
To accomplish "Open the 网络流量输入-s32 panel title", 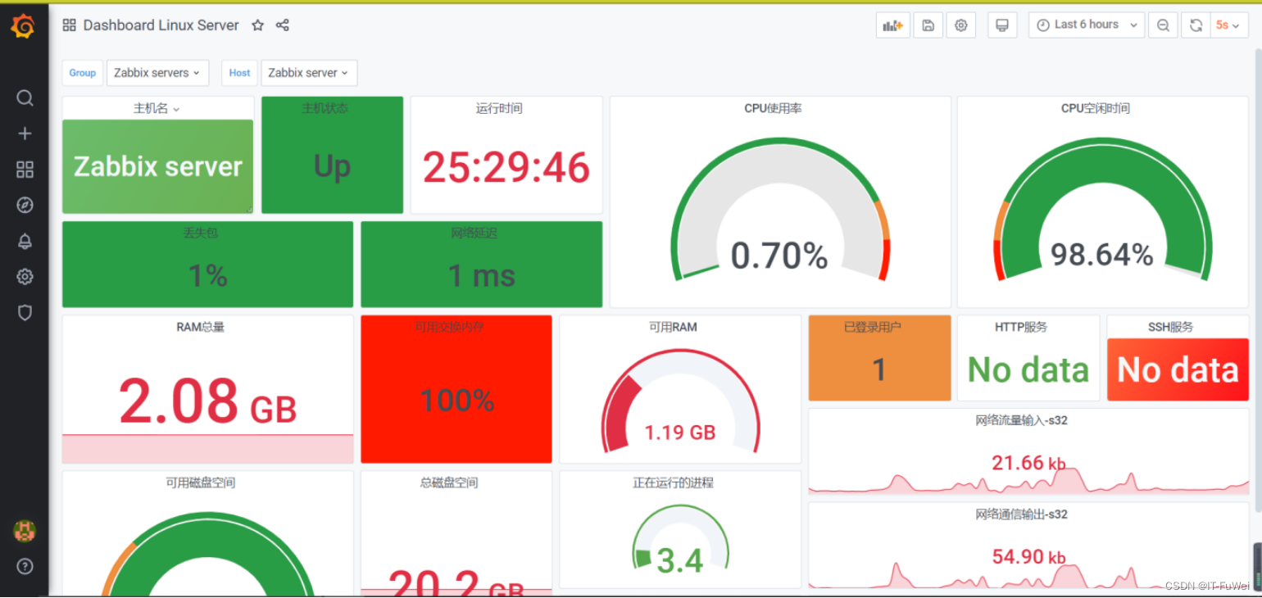I will [x=1021, y=420].
